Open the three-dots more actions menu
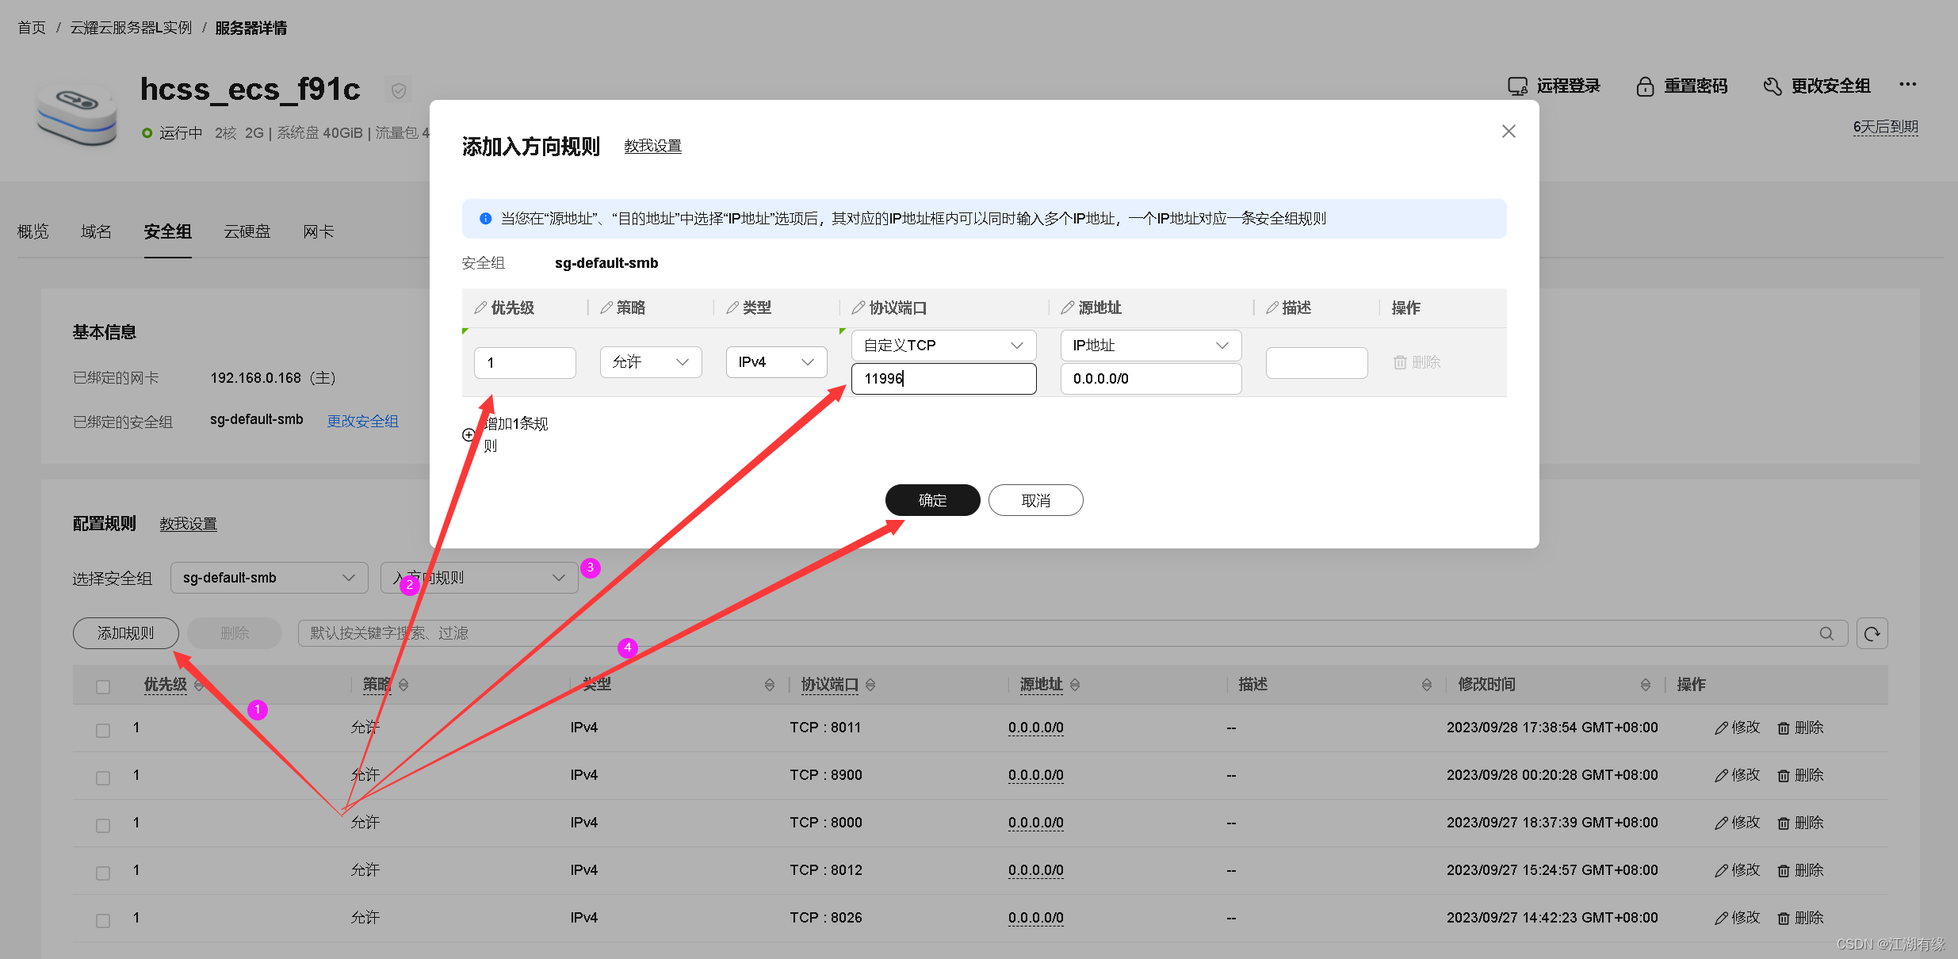The image size is (1958, 959). [1908, 84]
